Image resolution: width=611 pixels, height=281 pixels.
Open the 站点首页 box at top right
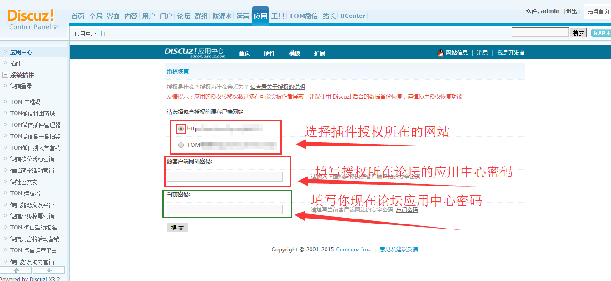[598, 11]
